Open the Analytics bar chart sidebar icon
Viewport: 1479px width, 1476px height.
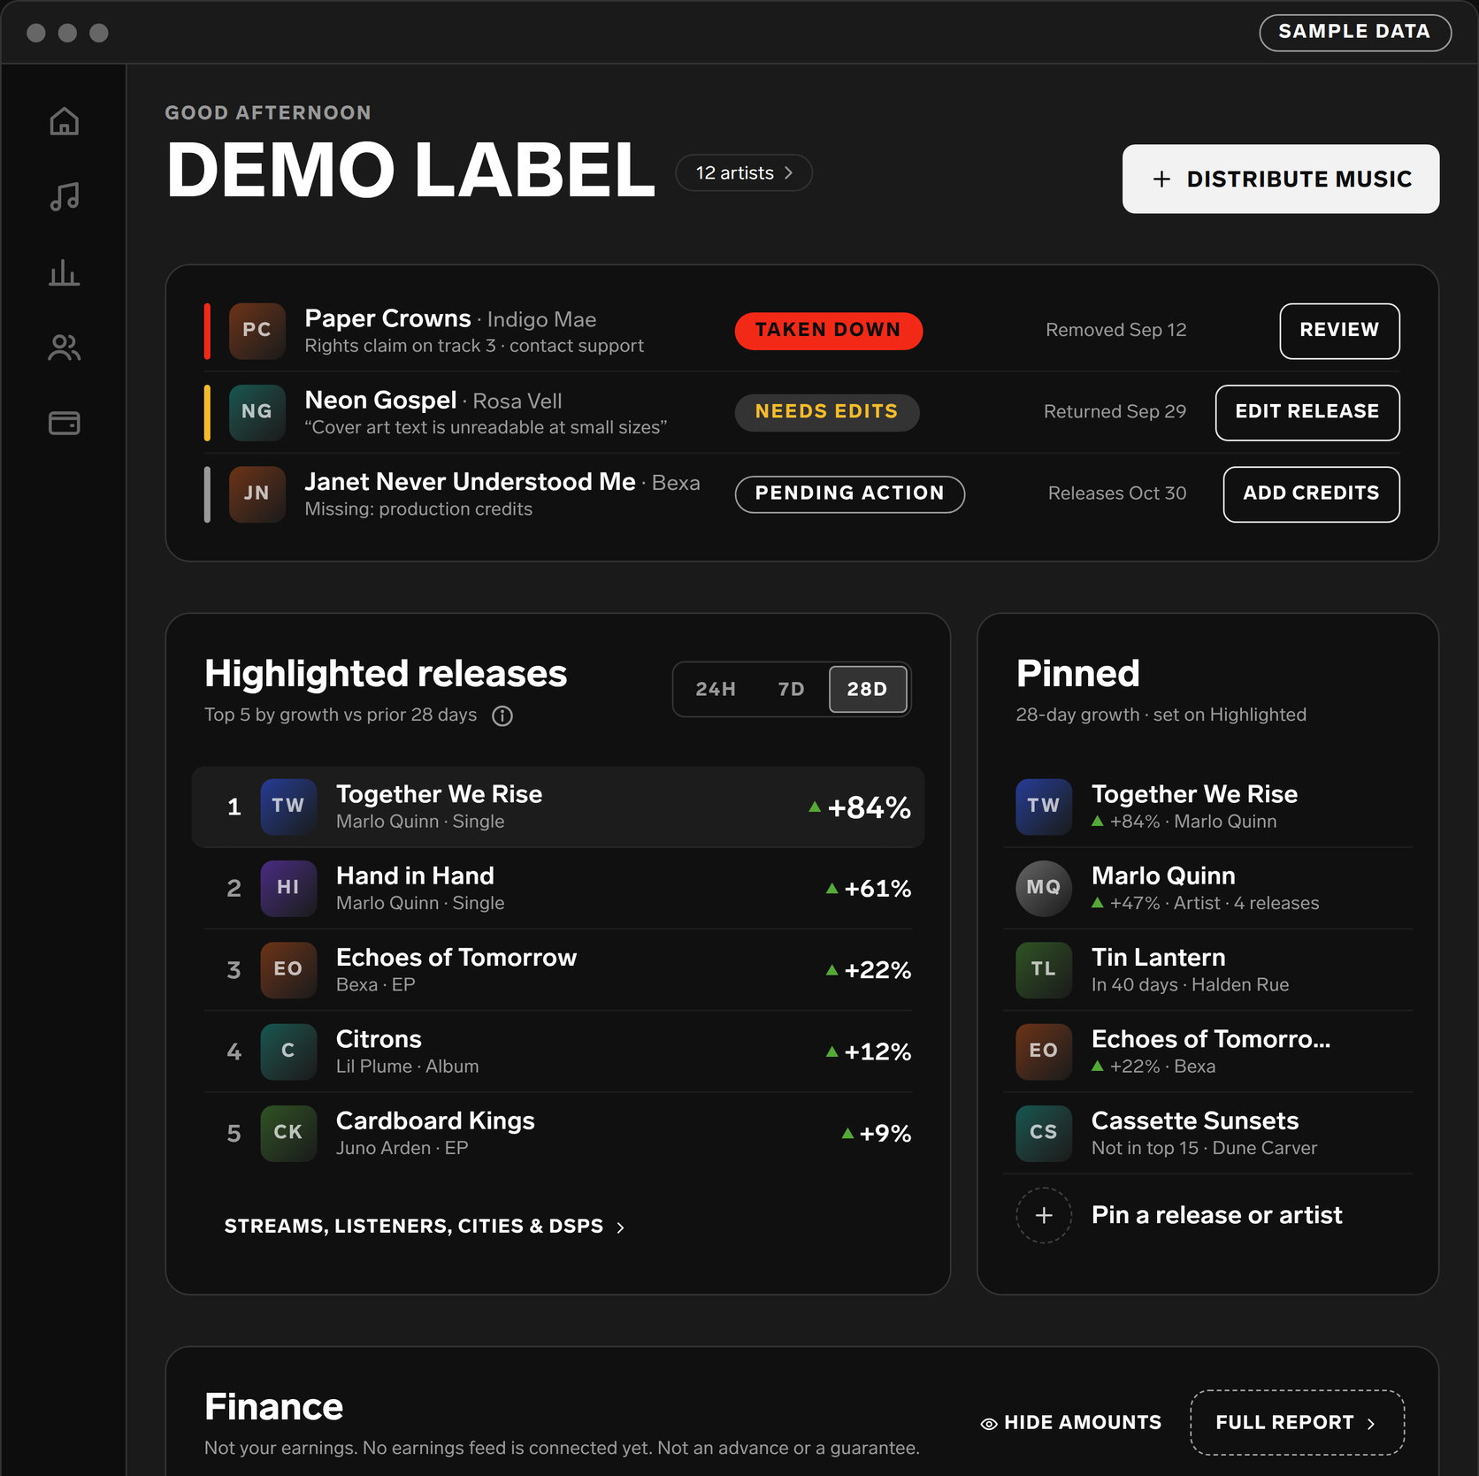click(64, 272)
